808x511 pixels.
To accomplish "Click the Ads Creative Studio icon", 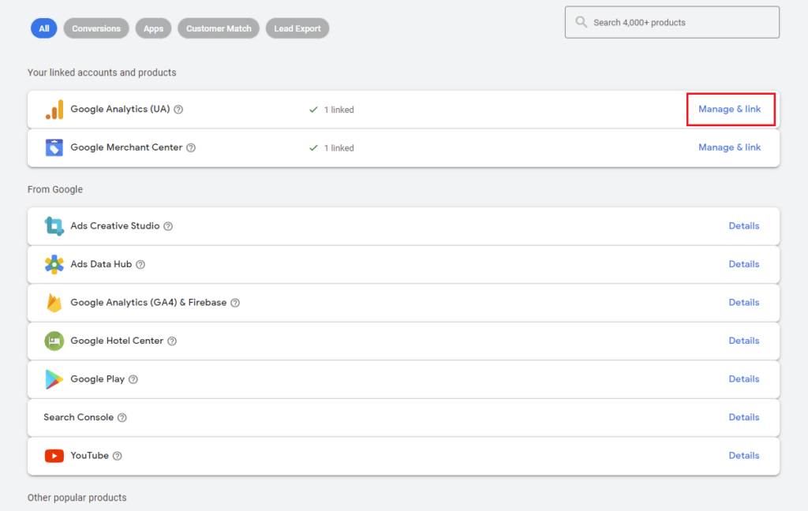I will pyautogui.click(x=54, y=226).
